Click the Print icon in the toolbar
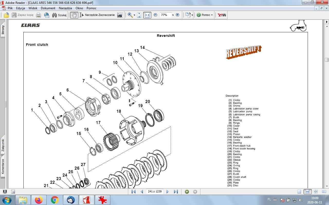Image resolution: width=329 pixels, height=205 pixels. (x=39, y=15)
